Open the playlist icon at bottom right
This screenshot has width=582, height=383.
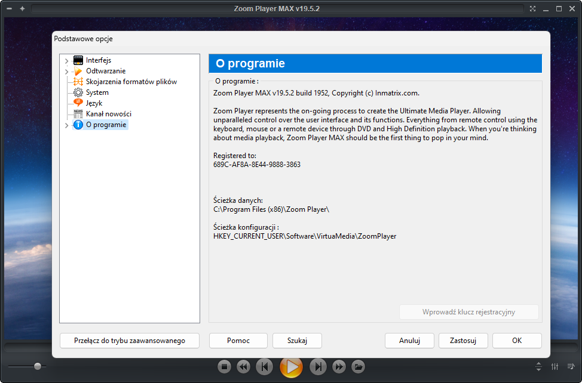pyautogui.click(x=571, y=366)
